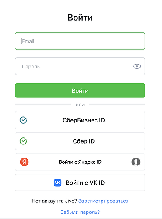Click the blue VK logo icon

[x=57, y=183]
